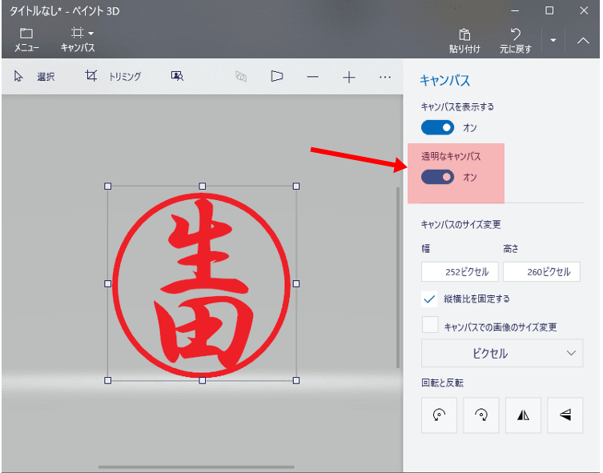
Task: Open the pixel (ピクセル) unit dropdown
Action: [502, 353]
